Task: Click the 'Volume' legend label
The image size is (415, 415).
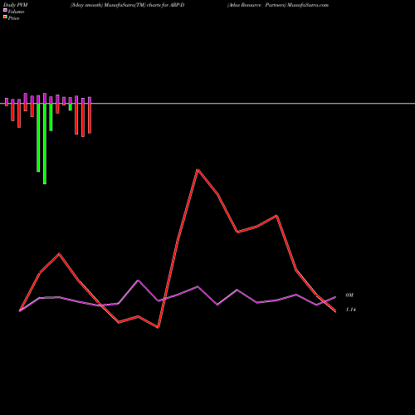Action: (x=16, y=12)
